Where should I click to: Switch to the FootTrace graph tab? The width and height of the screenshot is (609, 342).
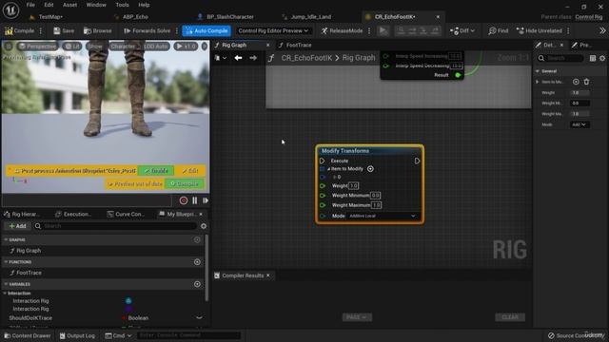click(298, 45)
